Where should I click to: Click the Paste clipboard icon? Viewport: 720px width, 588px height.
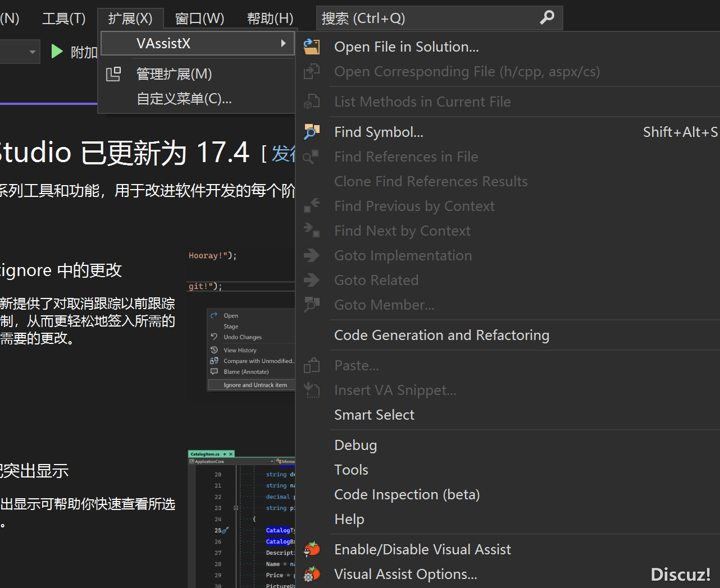pos(312,365)
